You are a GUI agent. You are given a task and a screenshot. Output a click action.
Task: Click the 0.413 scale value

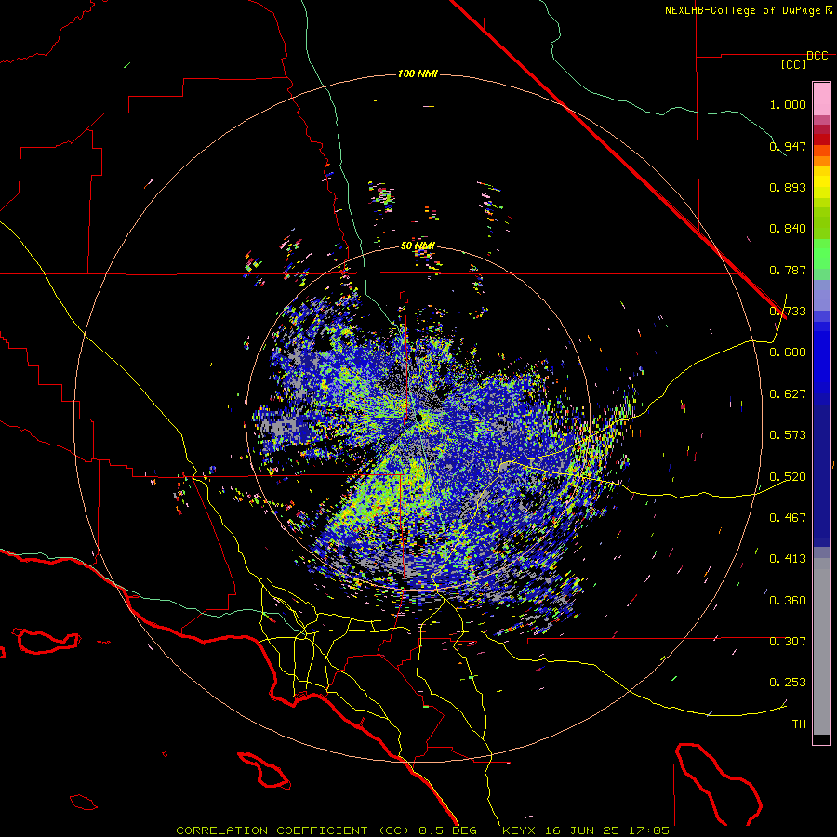point(788,559)
